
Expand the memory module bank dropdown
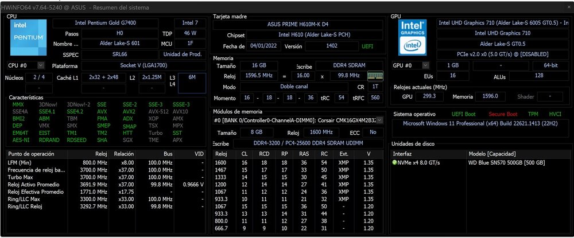pyautogui.click(x=379, y=120)
